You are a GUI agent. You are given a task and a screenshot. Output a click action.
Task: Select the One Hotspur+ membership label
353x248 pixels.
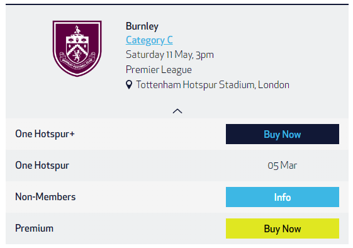click(45, 134)
